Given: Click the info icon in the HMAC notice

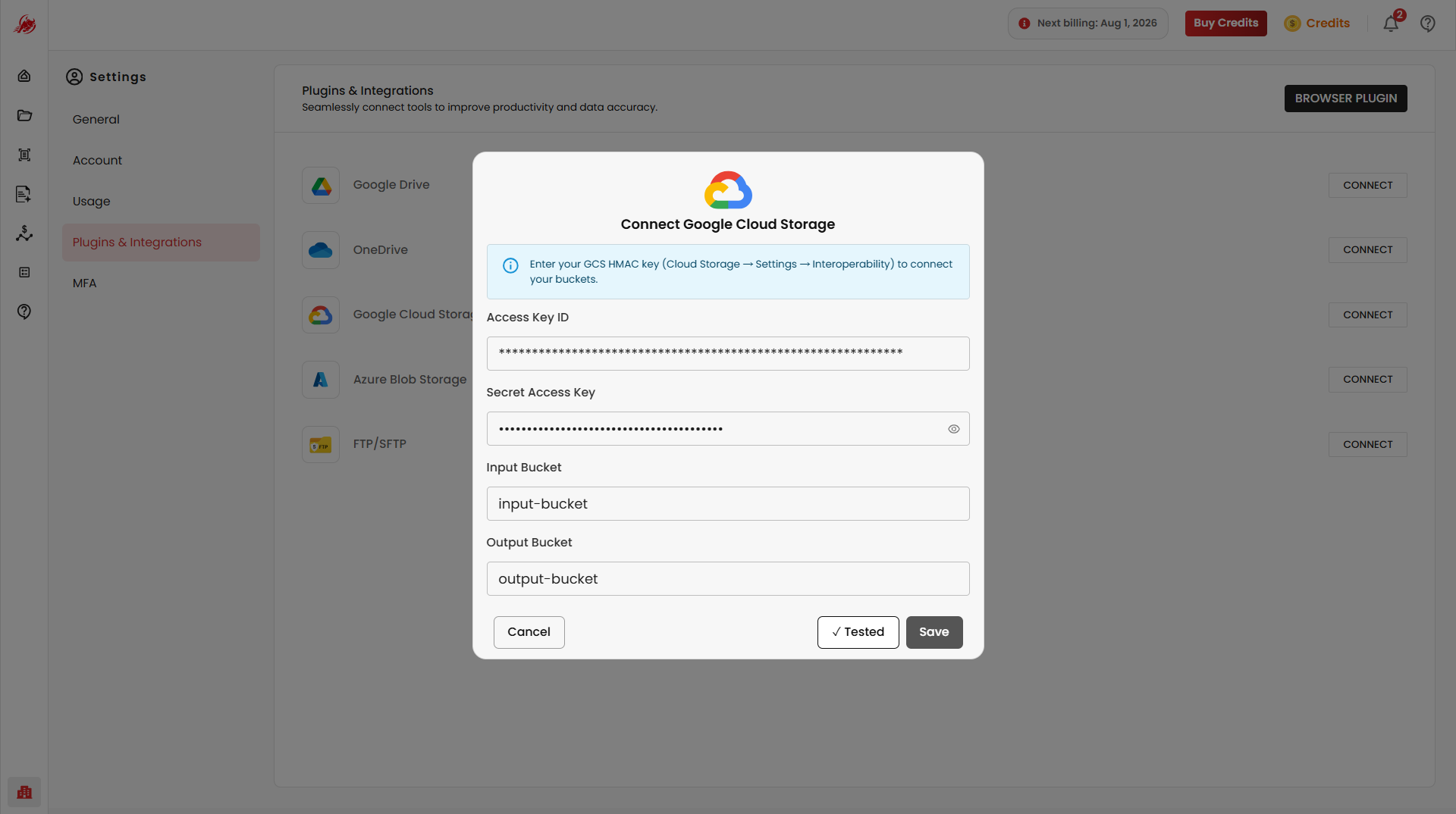Looking at the screenshot, I should pyautogui.click(x=510, y=265).
